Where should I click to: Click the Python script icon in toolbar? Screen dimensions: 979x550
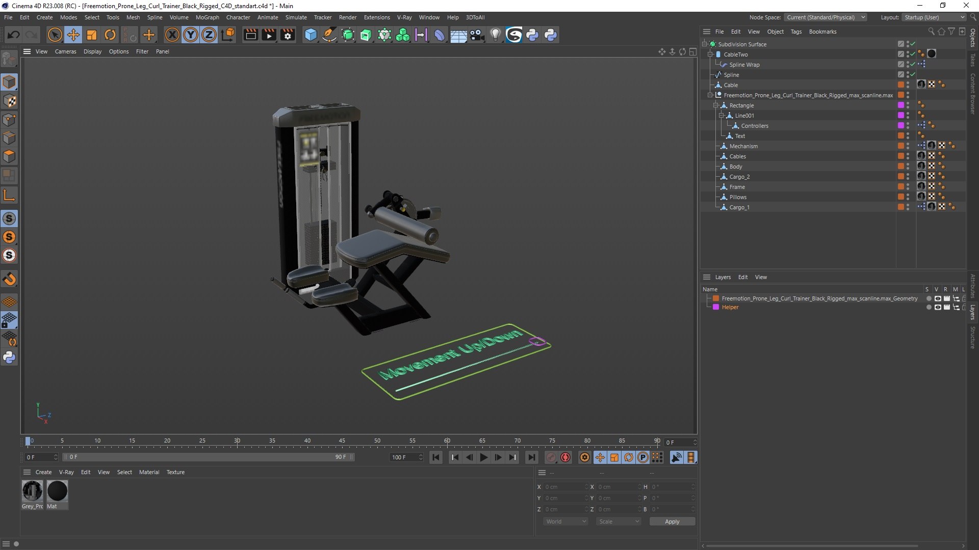tap(532, 35)
